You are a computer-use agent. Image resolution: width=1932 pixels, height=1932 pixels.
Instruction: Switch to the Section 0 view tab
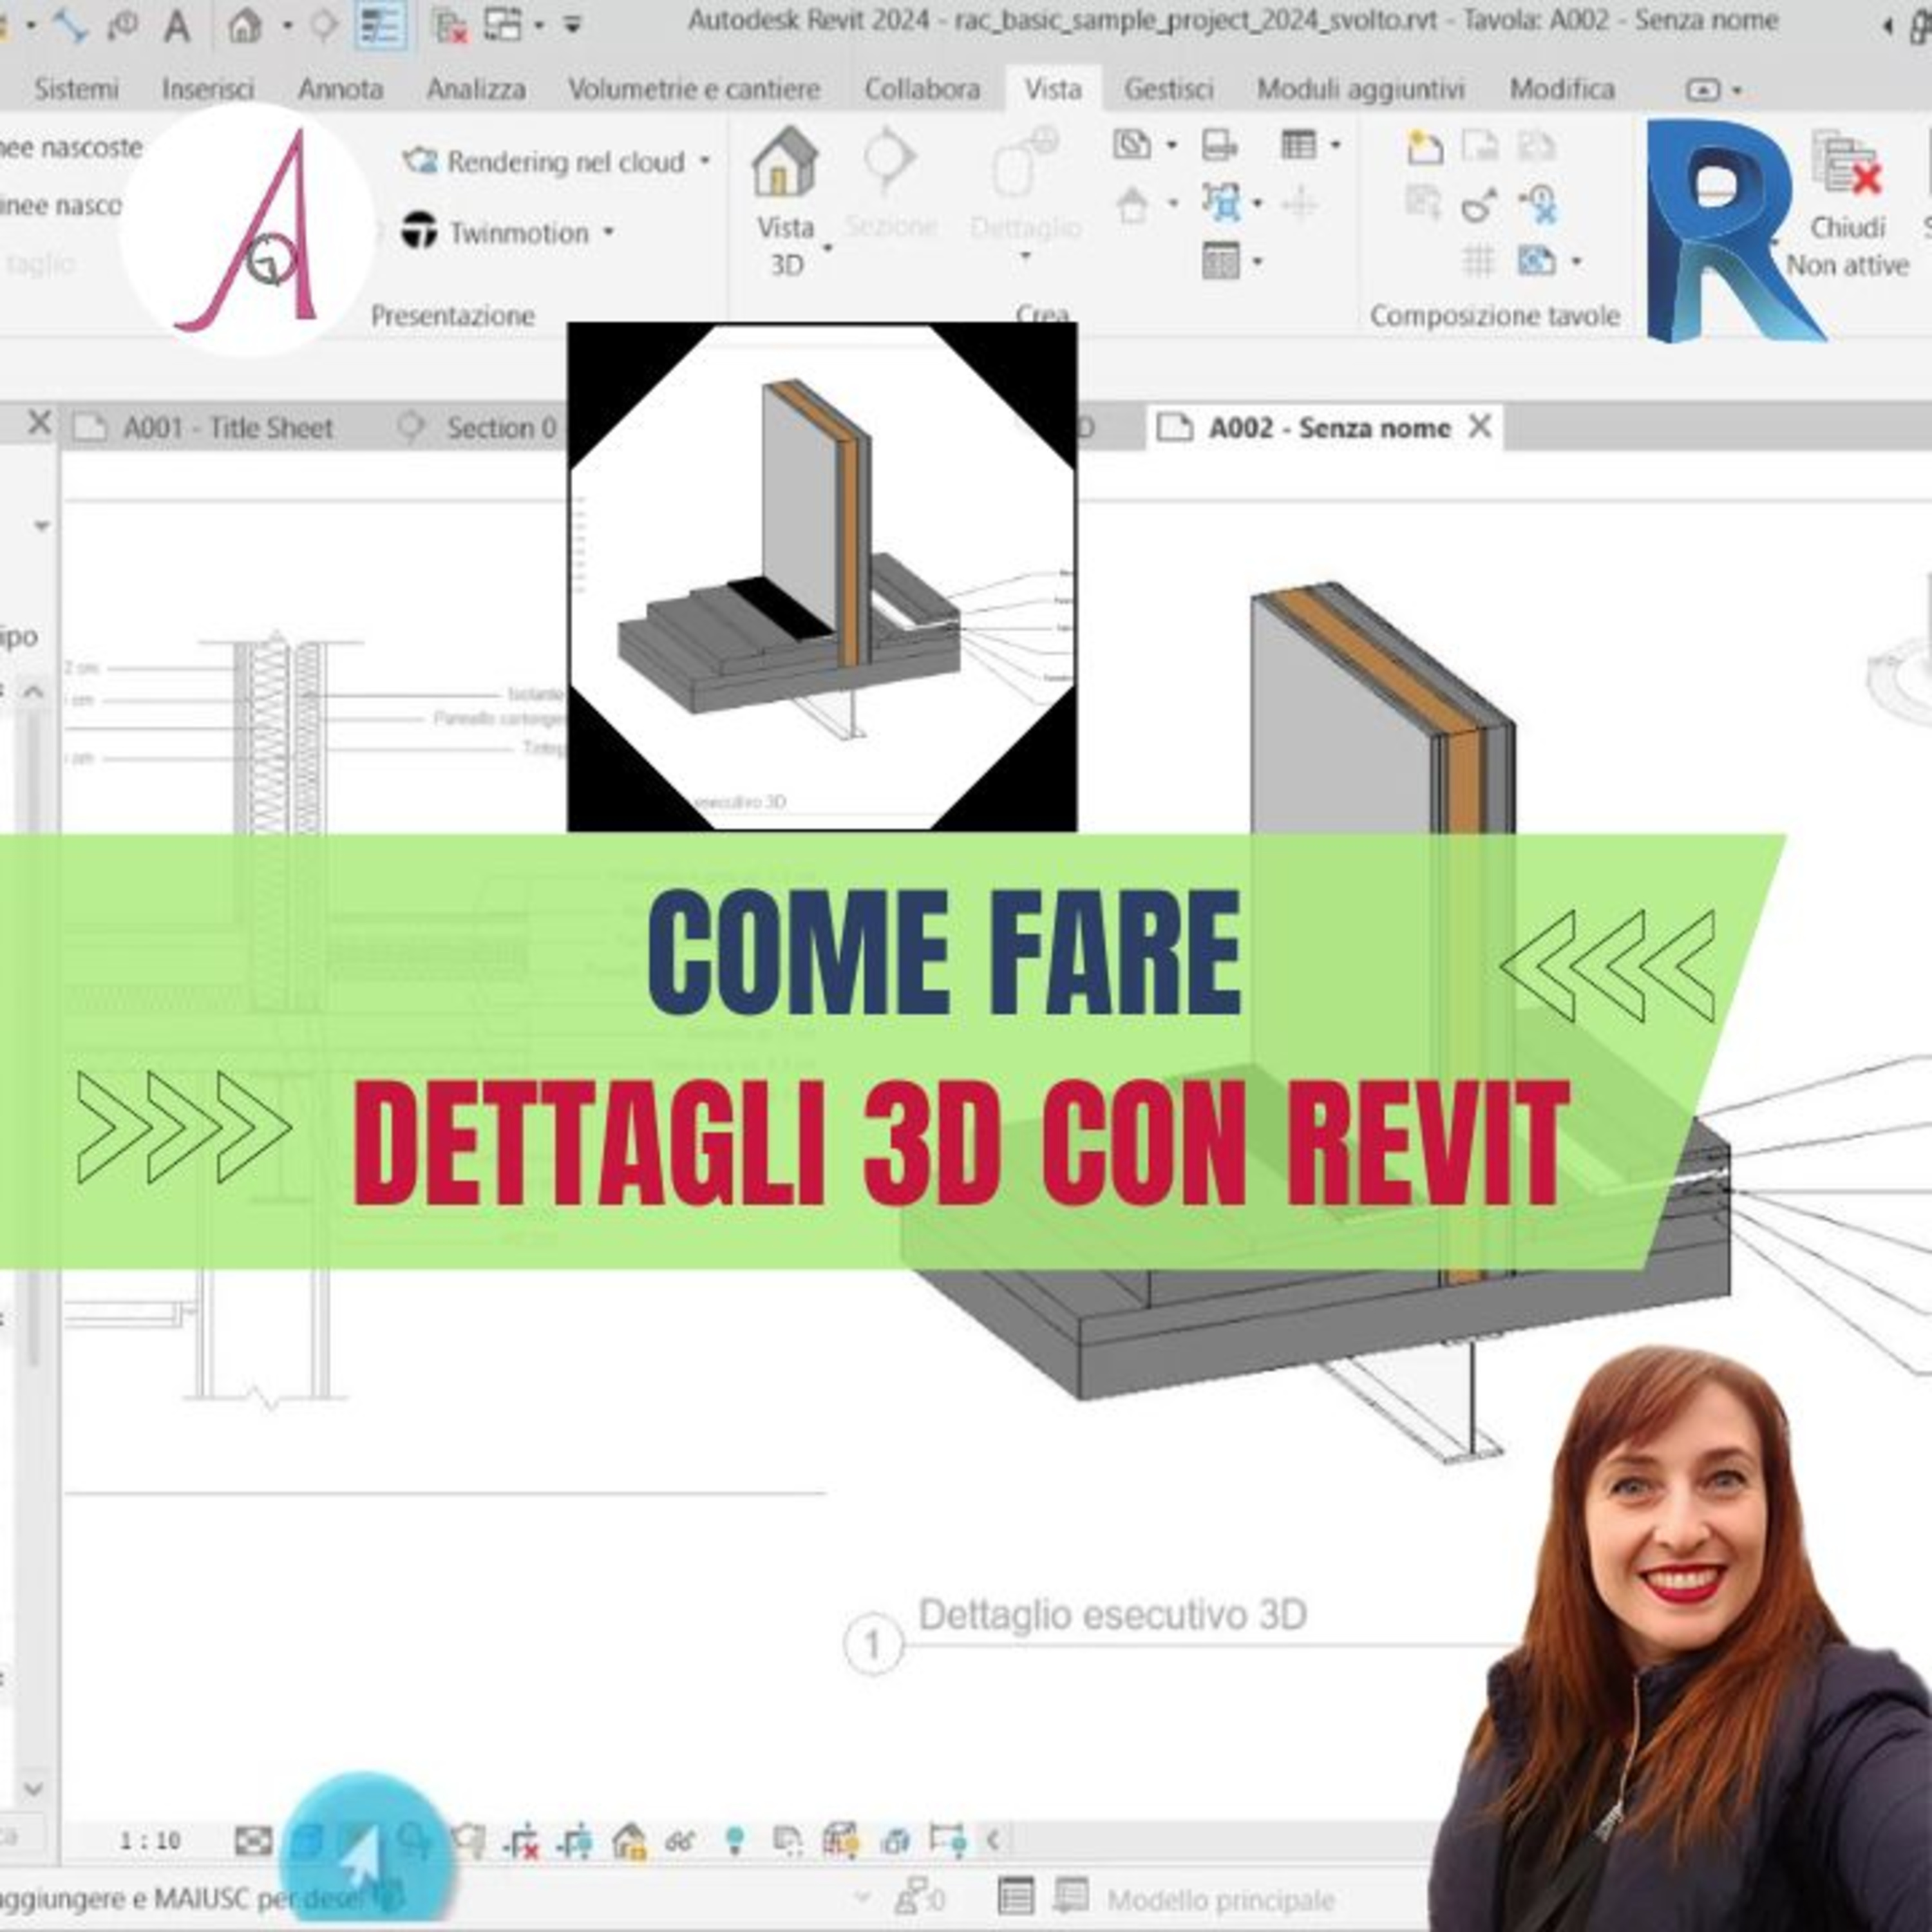point(478,428)
